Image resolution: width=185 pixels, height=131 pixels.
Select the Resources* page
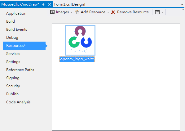click(x=24, y=46)
